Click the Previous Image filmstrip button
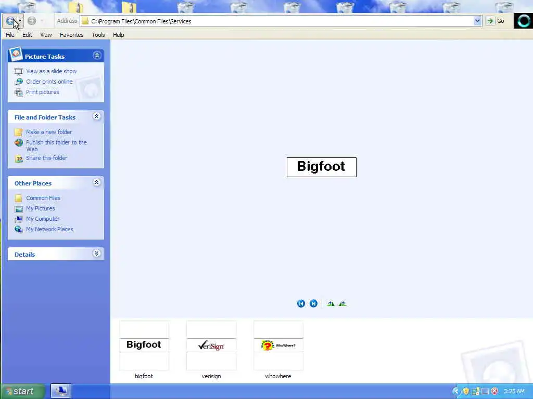 click(301, 303)
